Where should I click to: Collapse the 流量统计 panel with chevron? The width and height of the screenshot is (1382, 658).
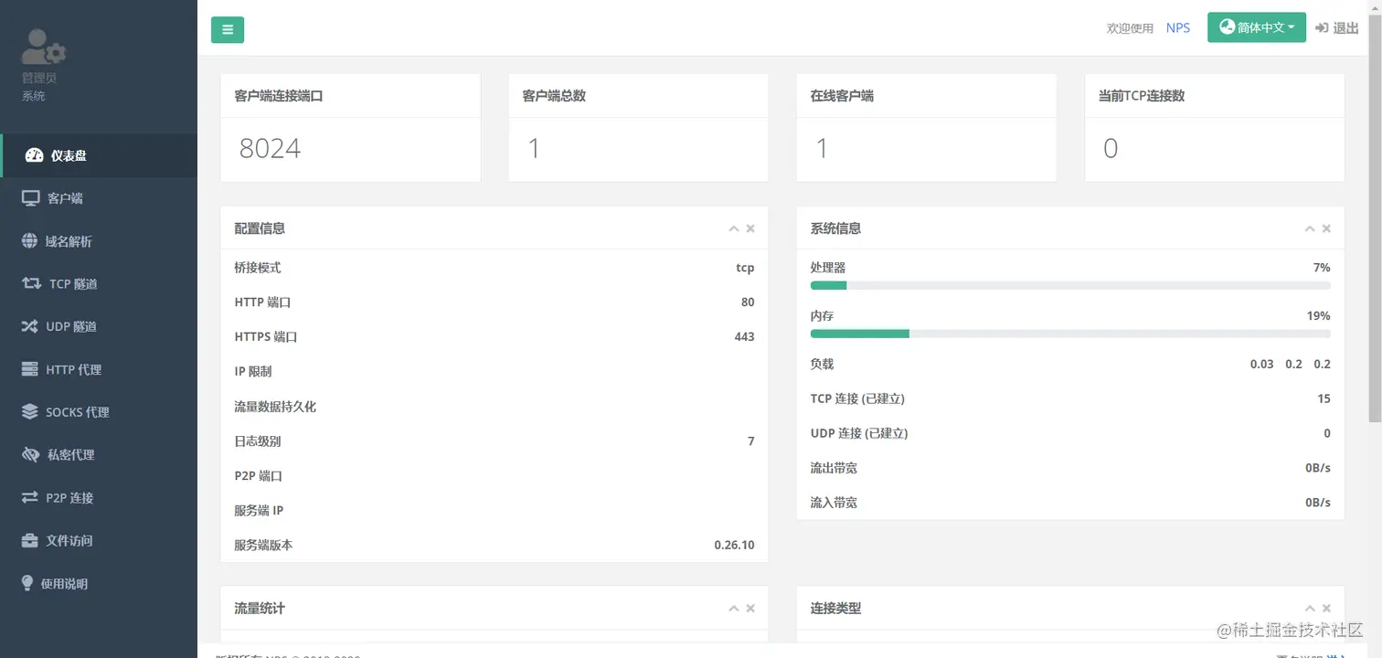click(733, 608)
